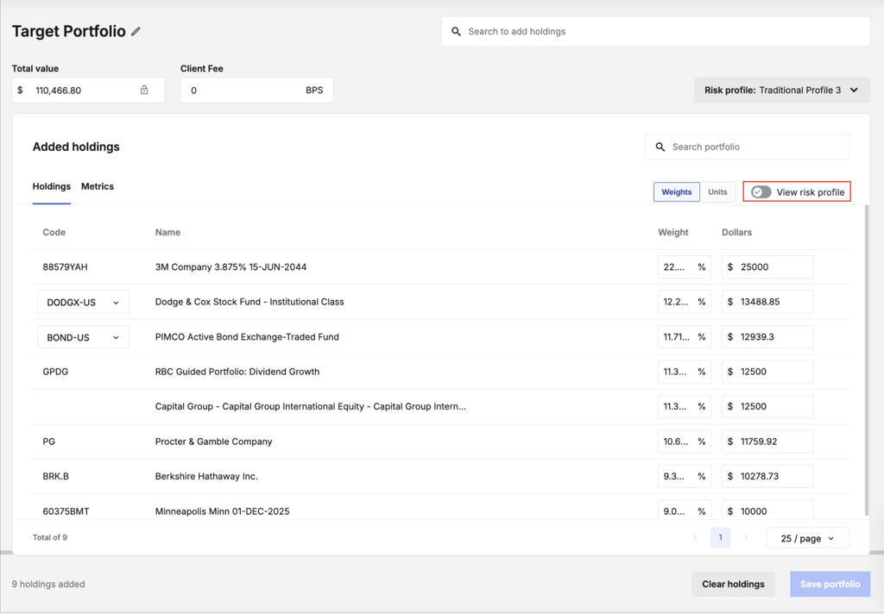The width and height of the screenshot is (884, 614).
Task: Select the Weights view option
Action: pos(677,192)
